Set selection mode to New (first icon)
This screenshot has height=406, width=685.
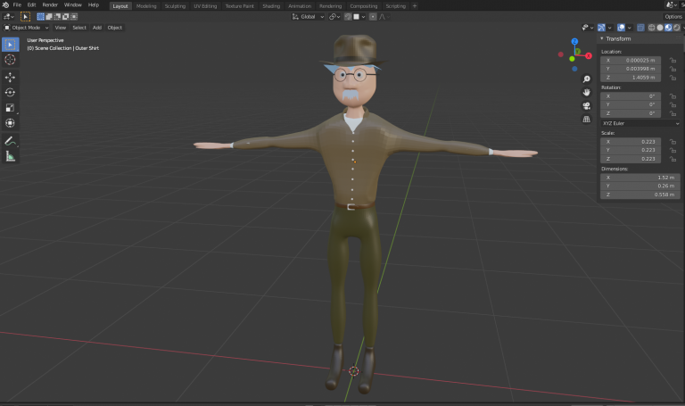(41, 17)
